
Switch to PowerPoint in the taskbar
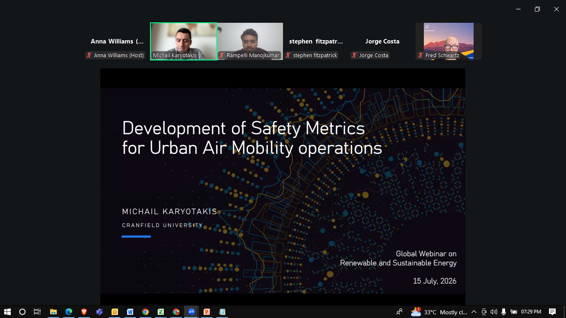coord(207,312)
